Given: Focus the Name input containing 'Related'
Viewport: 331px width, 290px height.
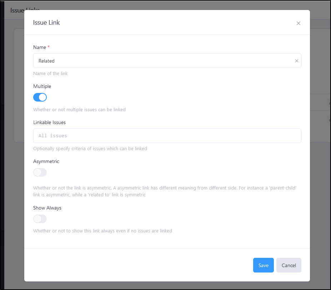Looking at the screenshot, I should coord(167,61).
